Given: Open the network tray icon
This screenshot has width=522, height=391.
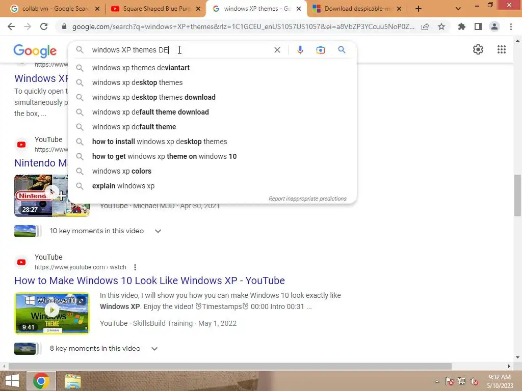Looking at the screenshot, I should pos(462,381).
